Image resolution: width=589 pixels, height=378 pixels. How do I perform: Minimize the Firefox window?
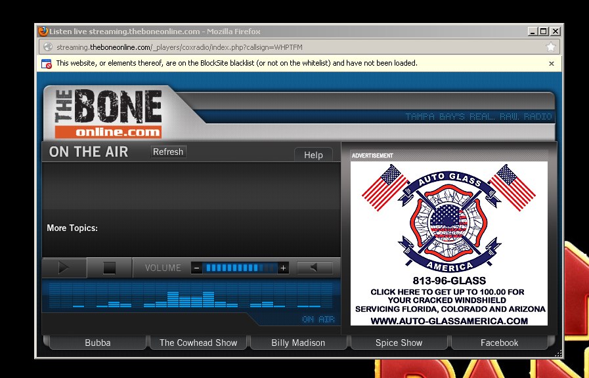point(533,31)
